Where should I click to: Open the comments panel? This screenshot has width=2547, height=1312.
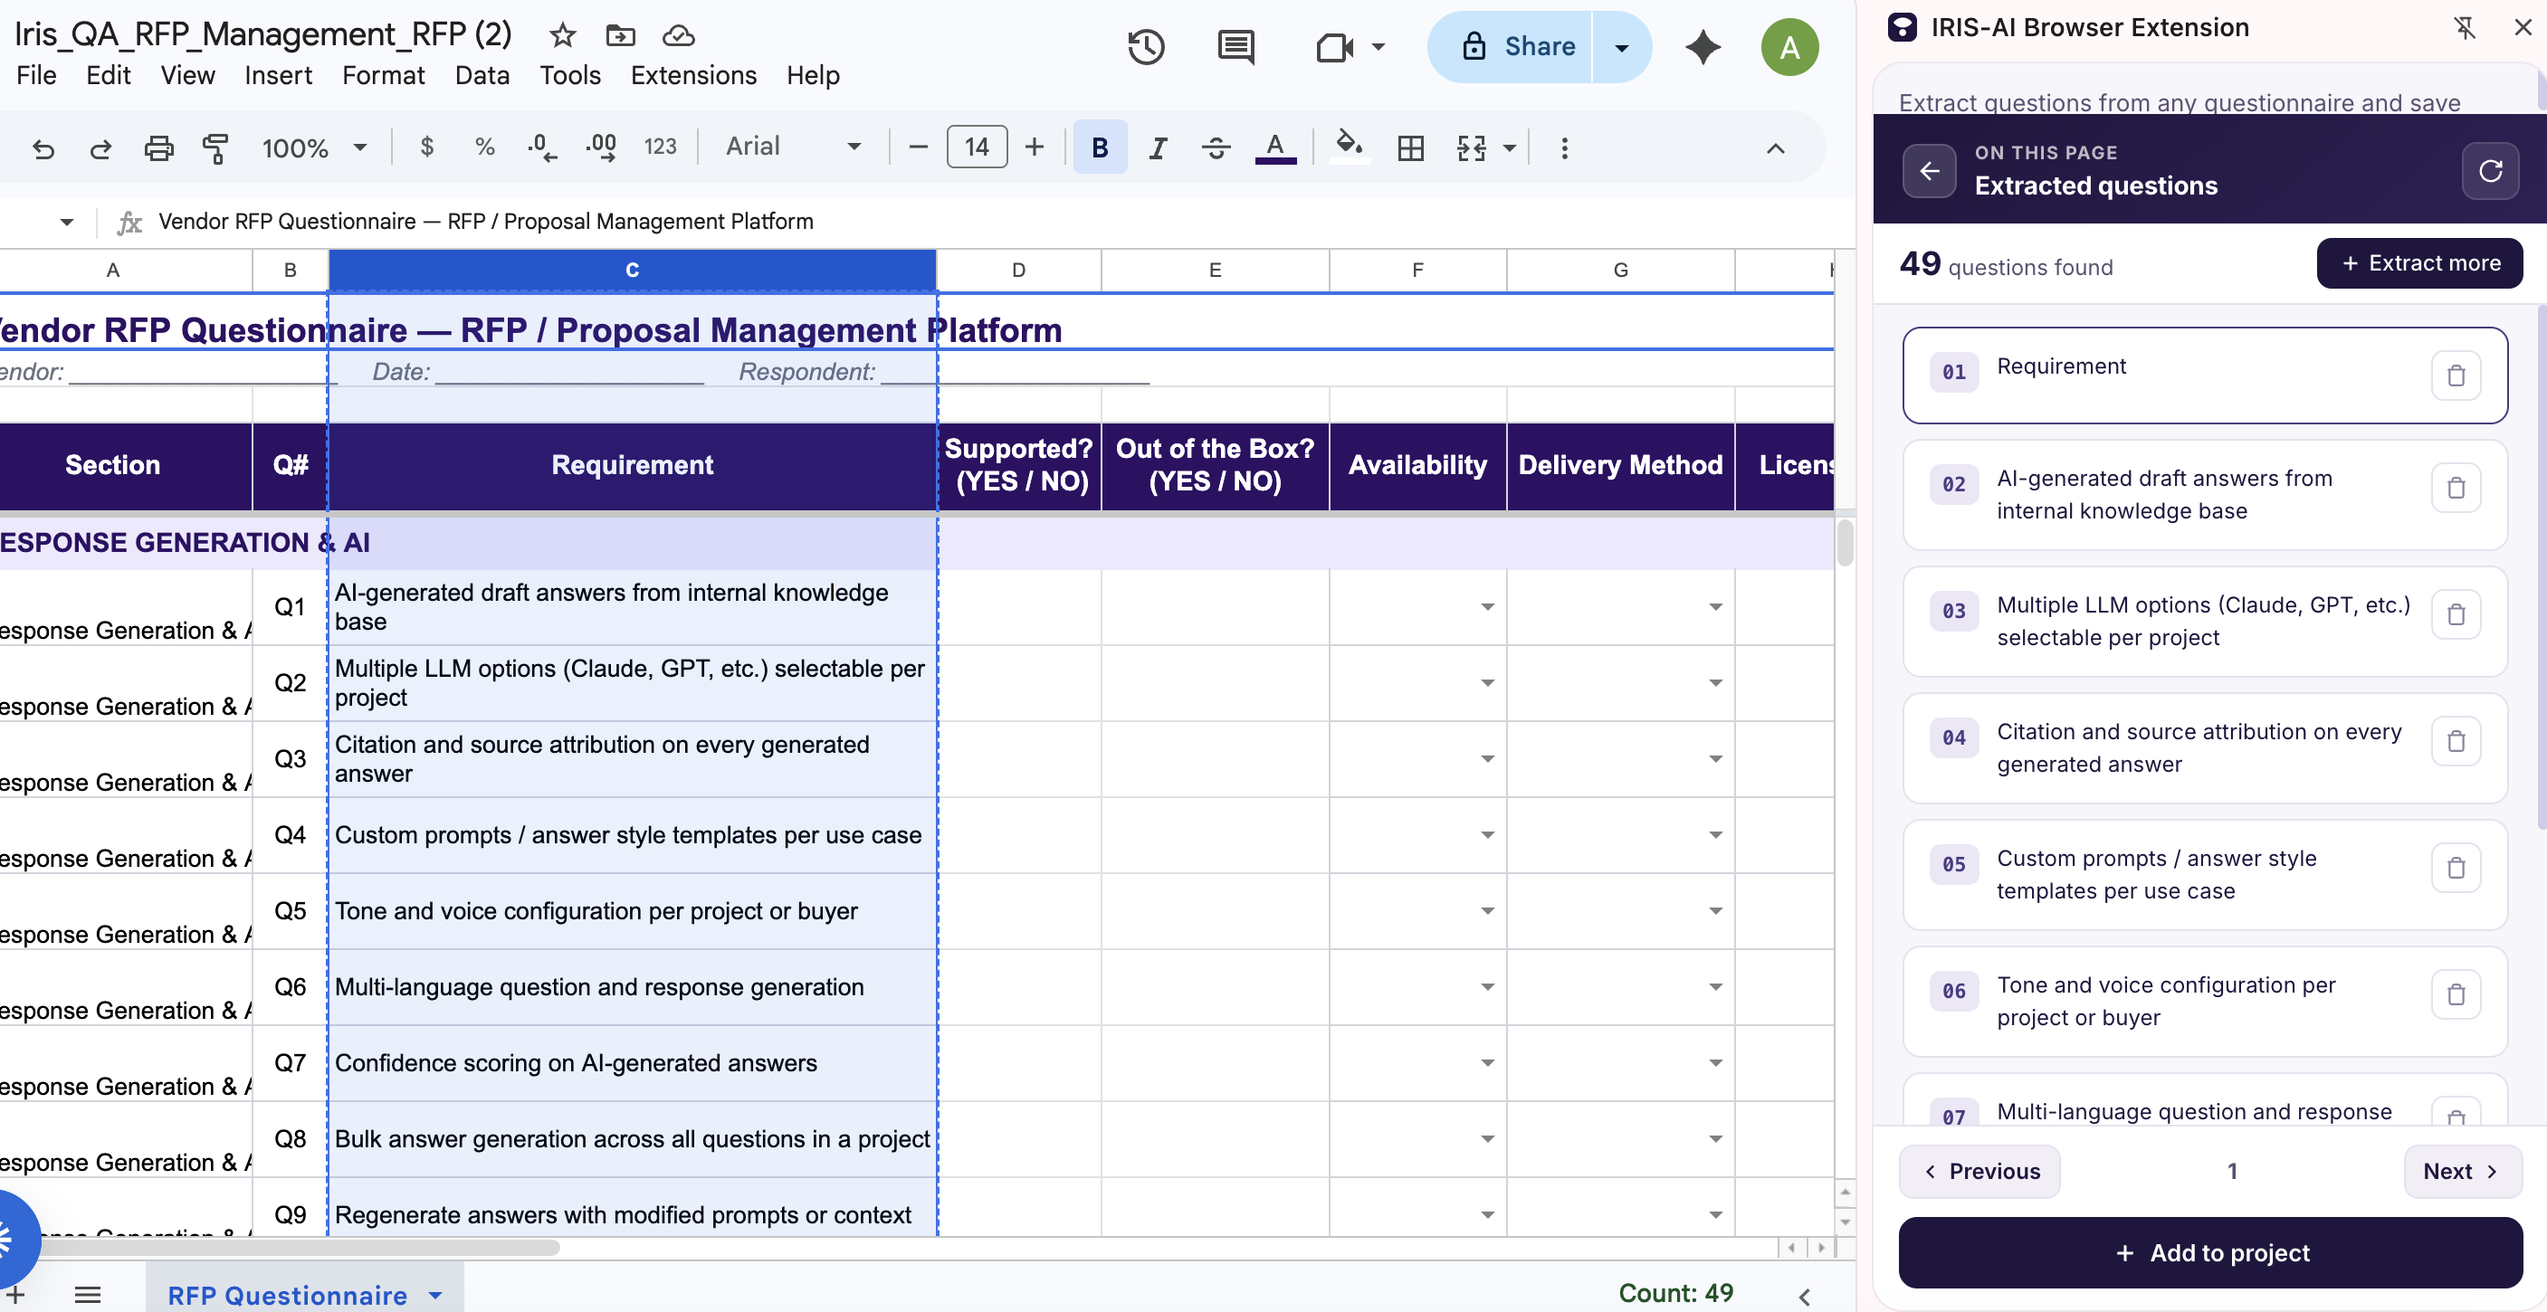click(x=1235, y=46)
